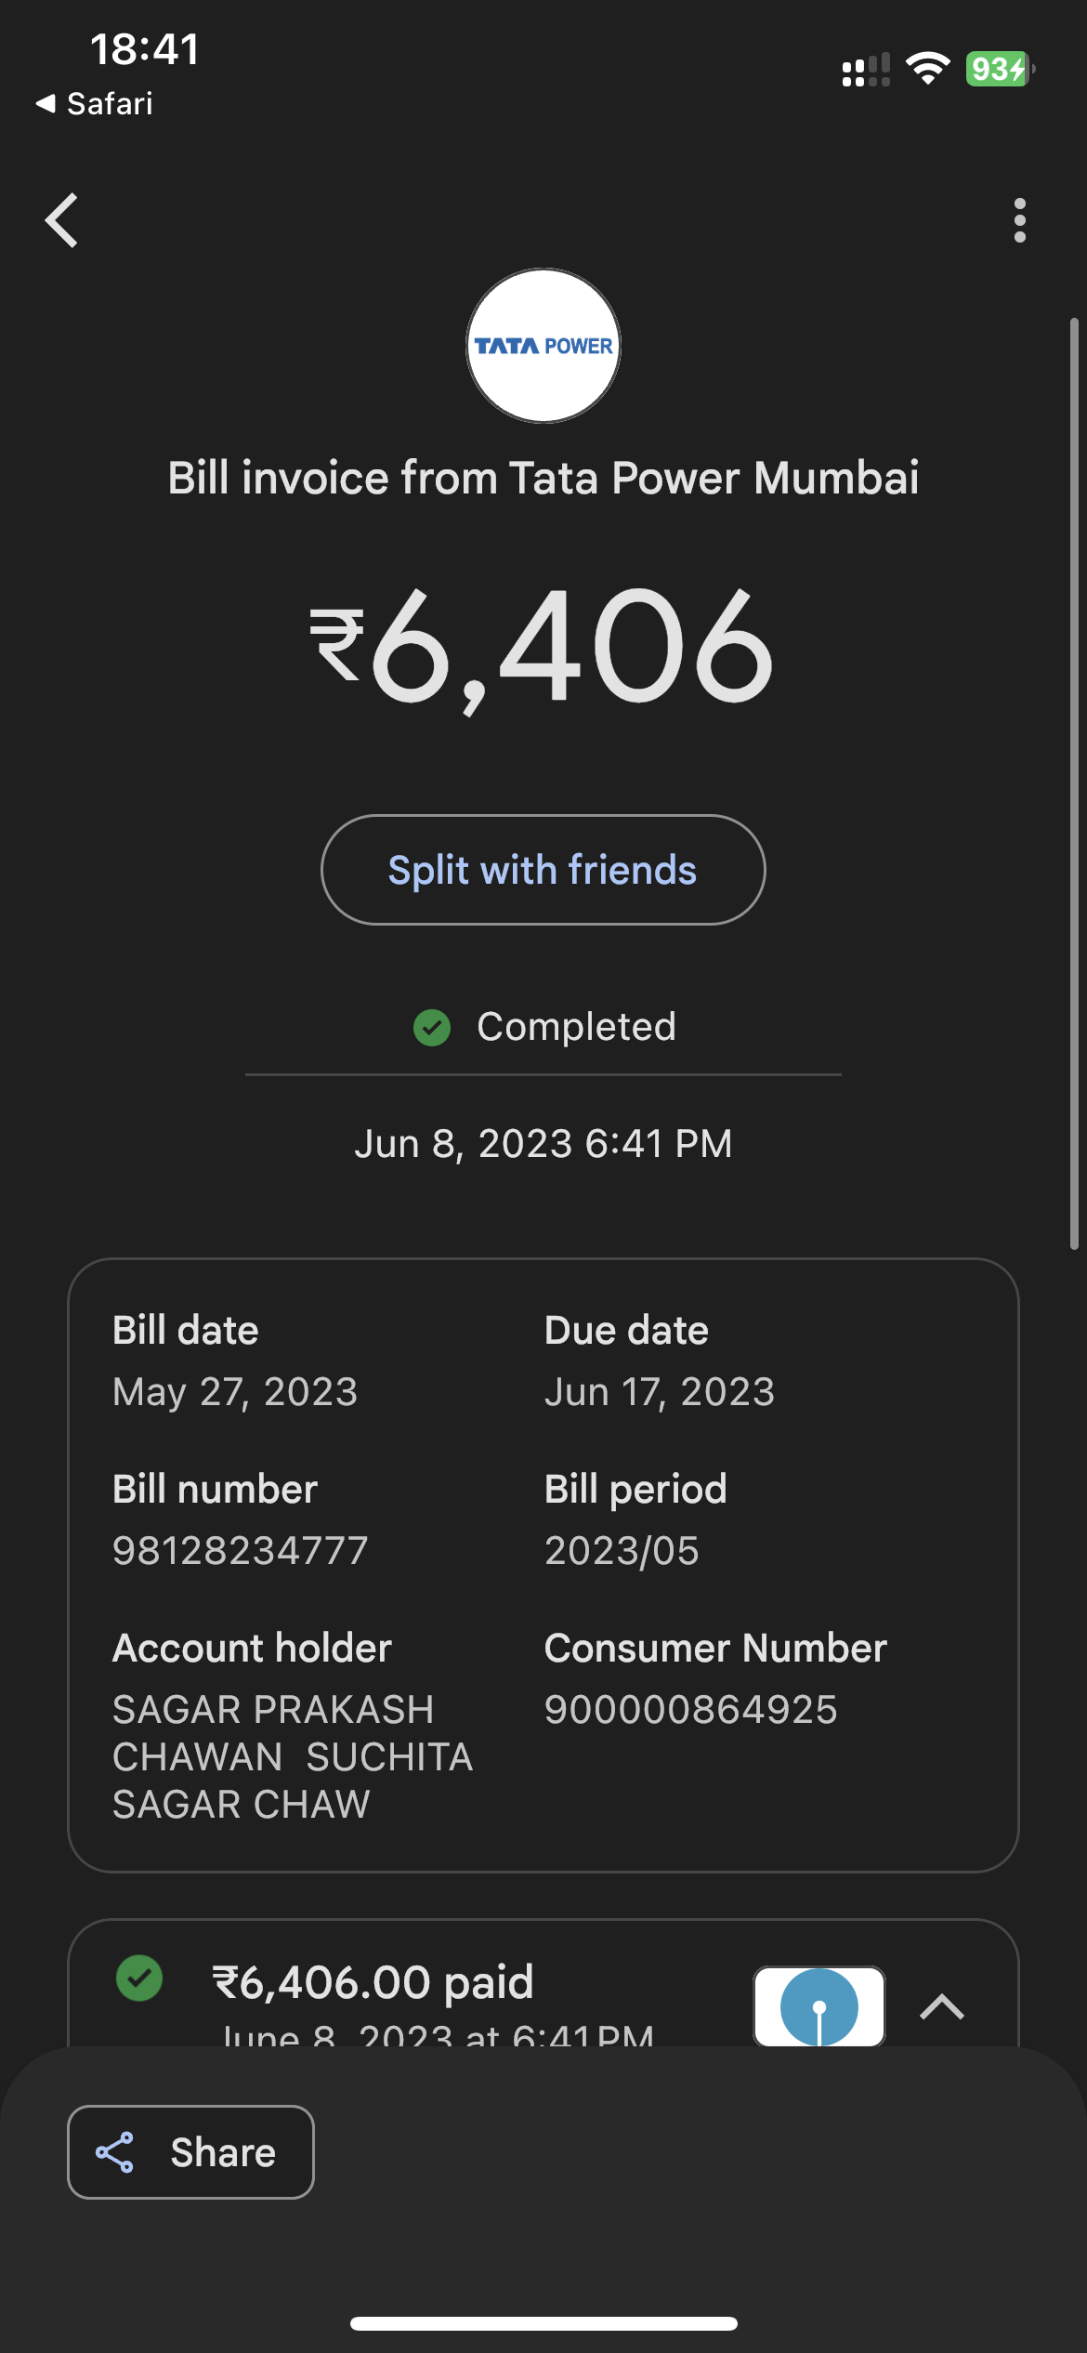Tap the Consumer Number 900000864925
The image size is (1087, 2353).
pos(691,1709)
